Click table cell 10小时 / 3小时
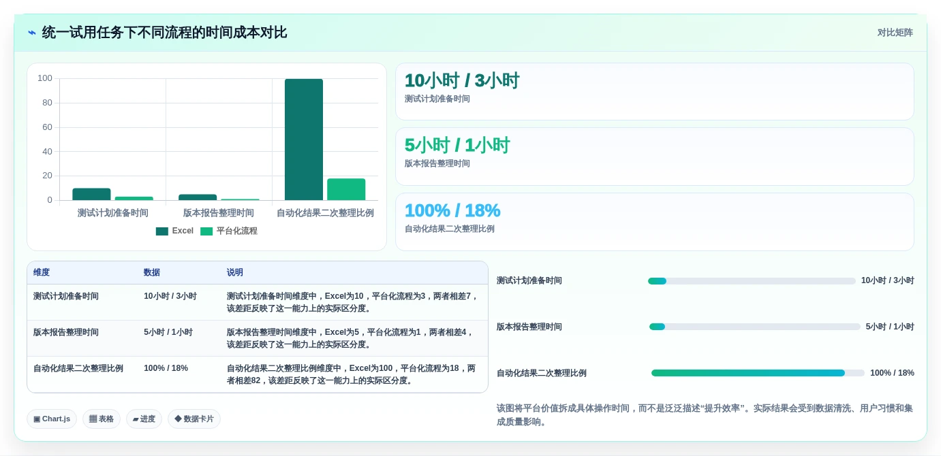941x456 pixels. click(170, 296)
